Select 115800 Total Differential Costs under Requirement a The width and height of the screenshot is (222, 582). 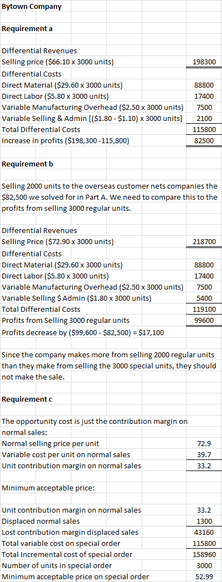pyautogui.click(x=204, y=129)
